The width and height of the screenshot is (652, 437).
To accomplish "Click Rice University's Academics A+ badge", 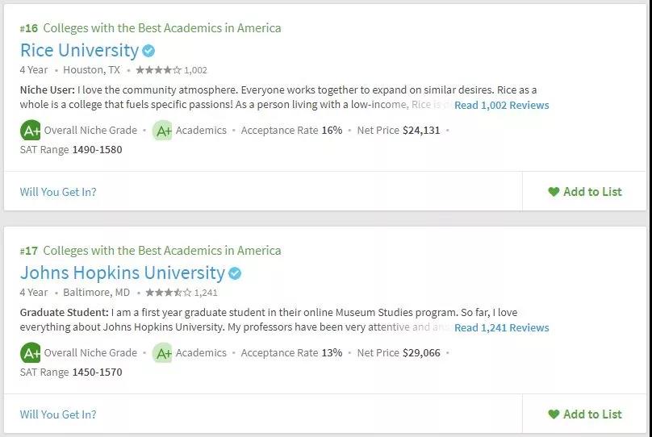I will pyautogui.click(x=162, y=131).
